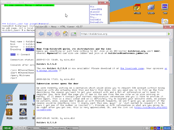Click the download-file icon in HTML Viewer toolbar
The height and width of the screenshot is (130, 174).
click(x=74, y=34)
